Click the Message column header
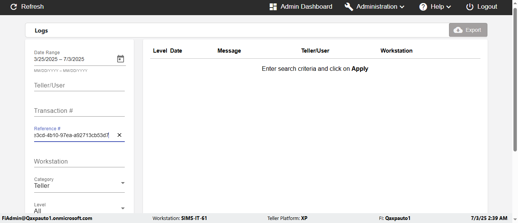This screenshot has height=223, width=518. click(229, 51)
